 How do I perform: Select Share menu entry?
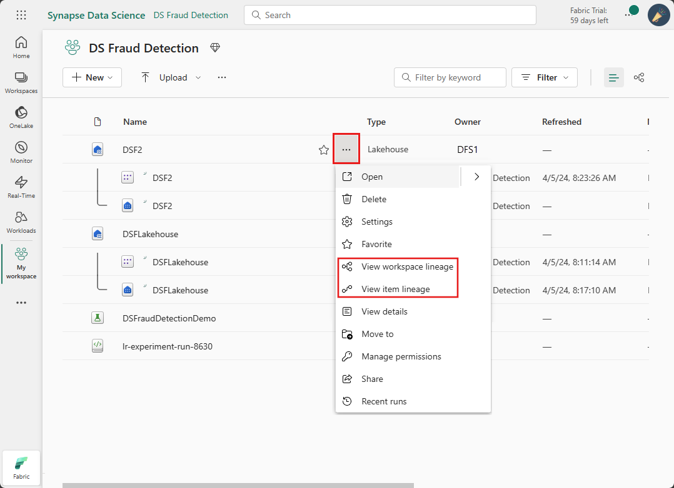[413, 379]
